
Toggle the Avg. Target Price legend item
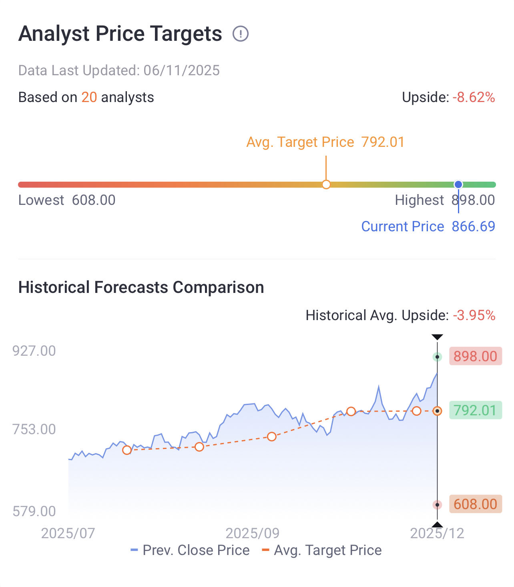[x=322, y=550]
